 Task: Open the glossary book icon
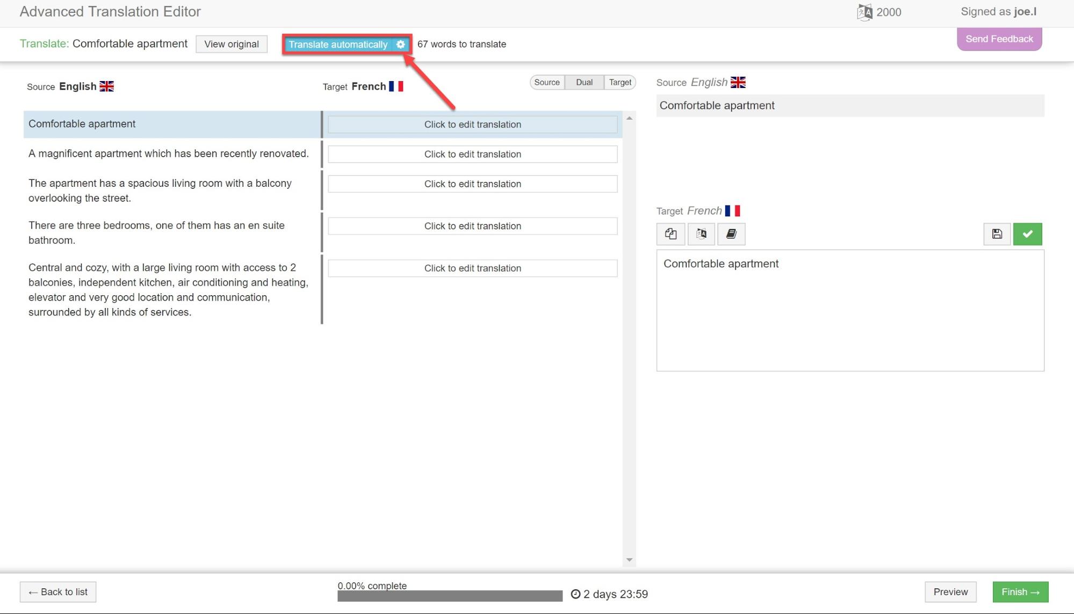click(731, 234)
